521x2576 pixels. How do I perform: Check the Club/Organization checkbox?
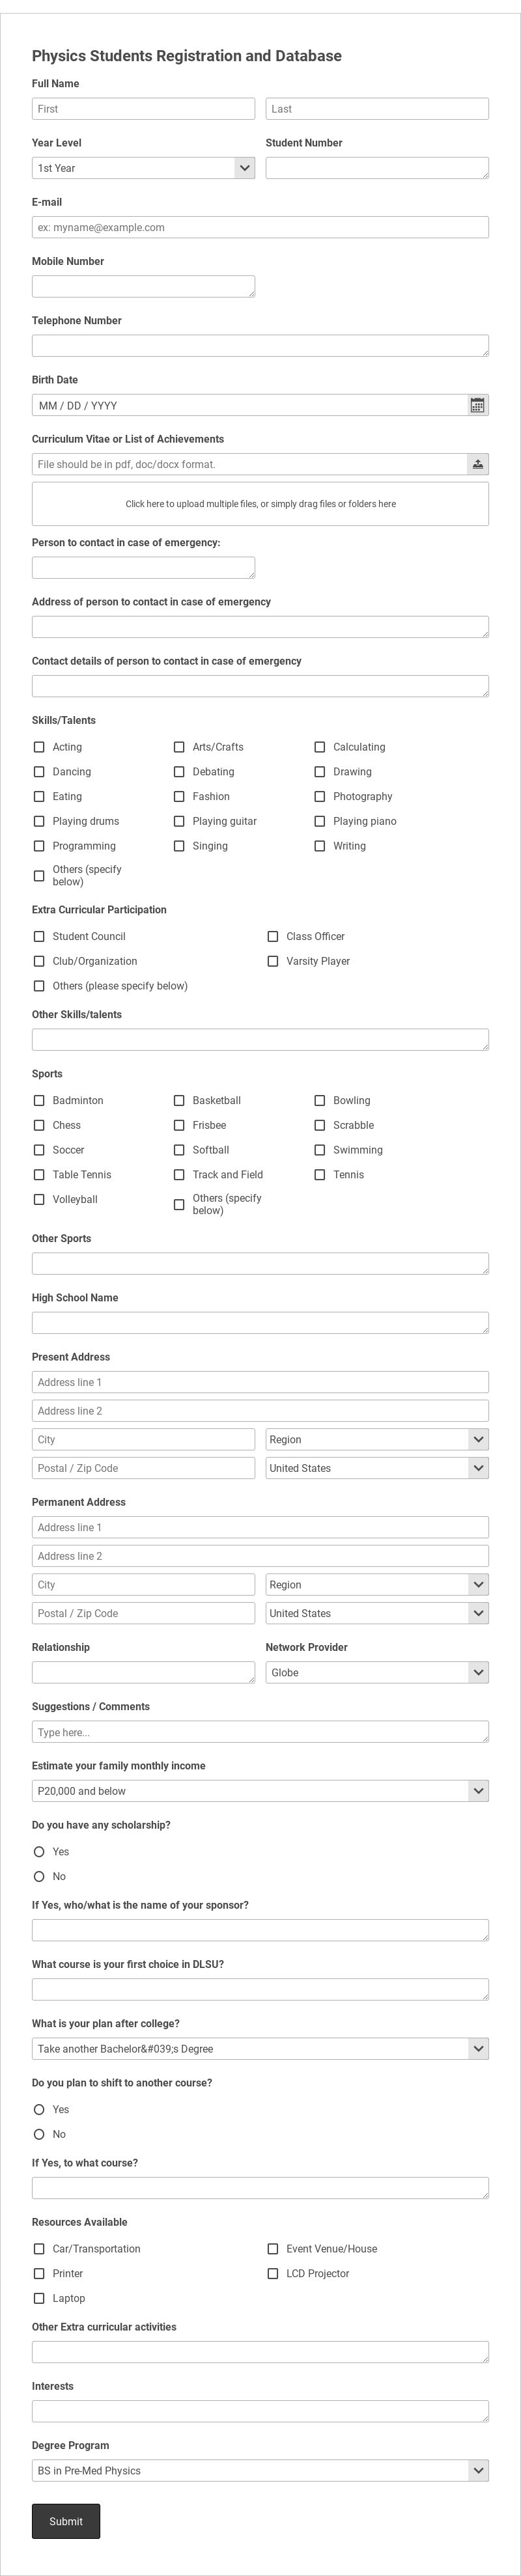pyautogui.click(x=39, y=961)
